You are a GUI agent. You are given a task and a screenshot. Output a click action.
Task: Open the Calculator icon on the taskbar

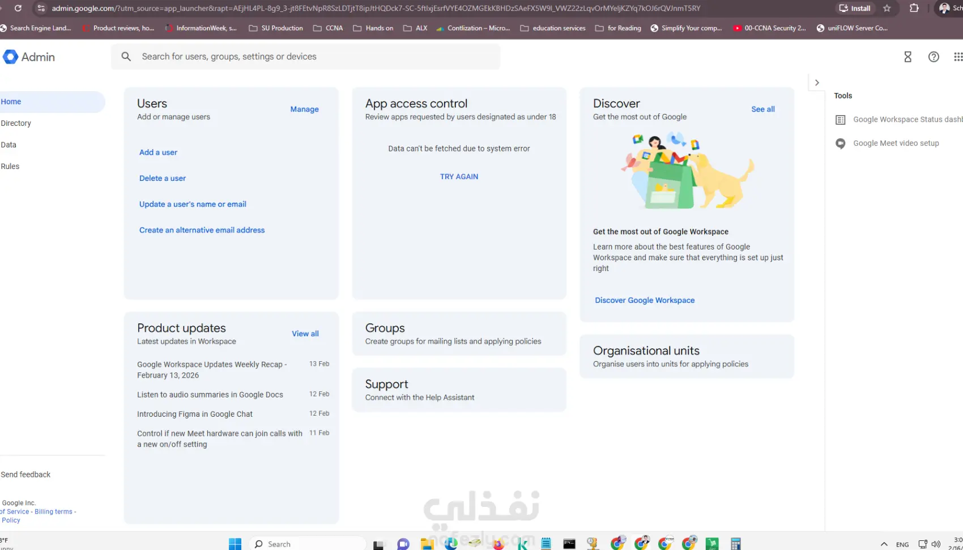click(x=735, y=544)
